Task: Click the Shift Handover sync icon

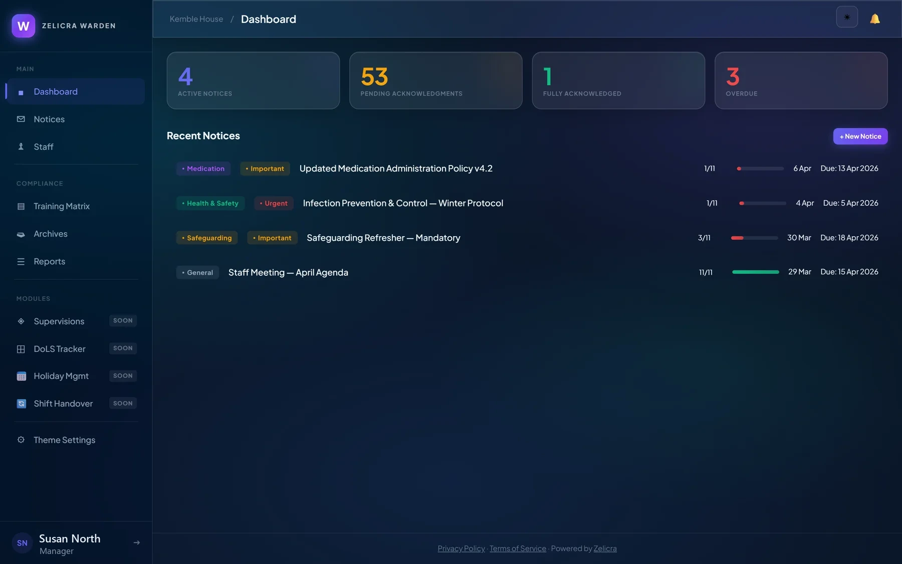Action: [21, 404]
